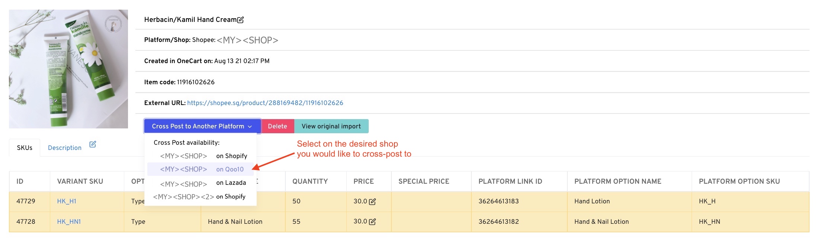This screenshot has height=239, width=820.
Task: Switch to the Description tab
Action: coord(65,148)
